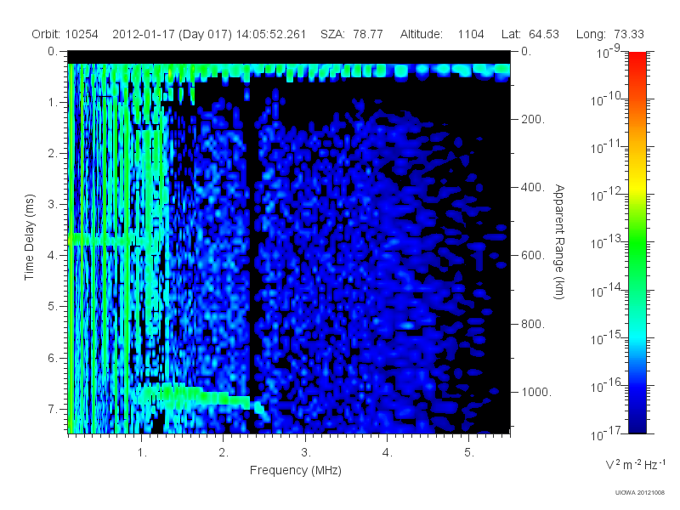The image size is (680, 510).
Task: Click the (Day 017) label
Action: (x=205, y=34)
